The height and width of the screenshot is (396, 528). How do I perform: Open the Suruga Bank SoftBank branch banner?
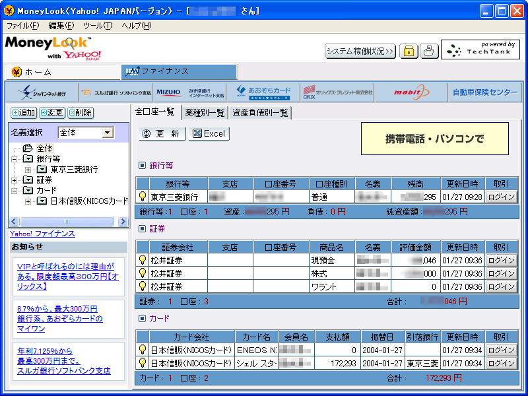117,92
